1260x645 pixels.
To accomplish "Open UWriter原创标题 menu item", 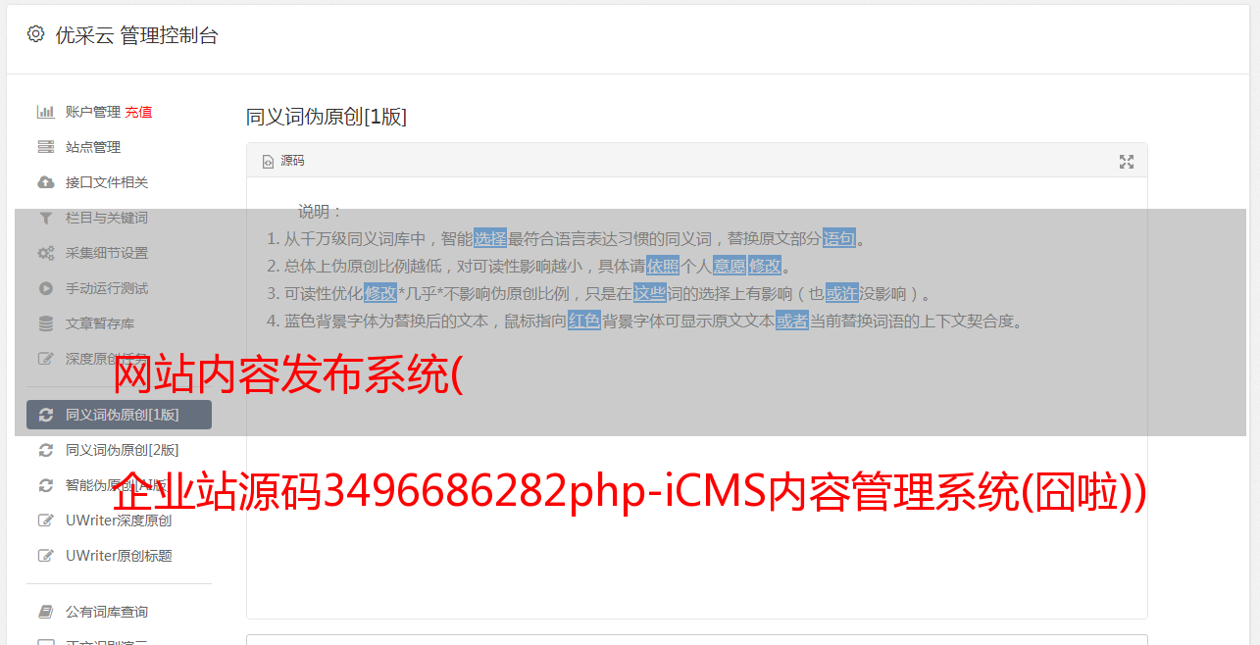I will coord(119,556).
